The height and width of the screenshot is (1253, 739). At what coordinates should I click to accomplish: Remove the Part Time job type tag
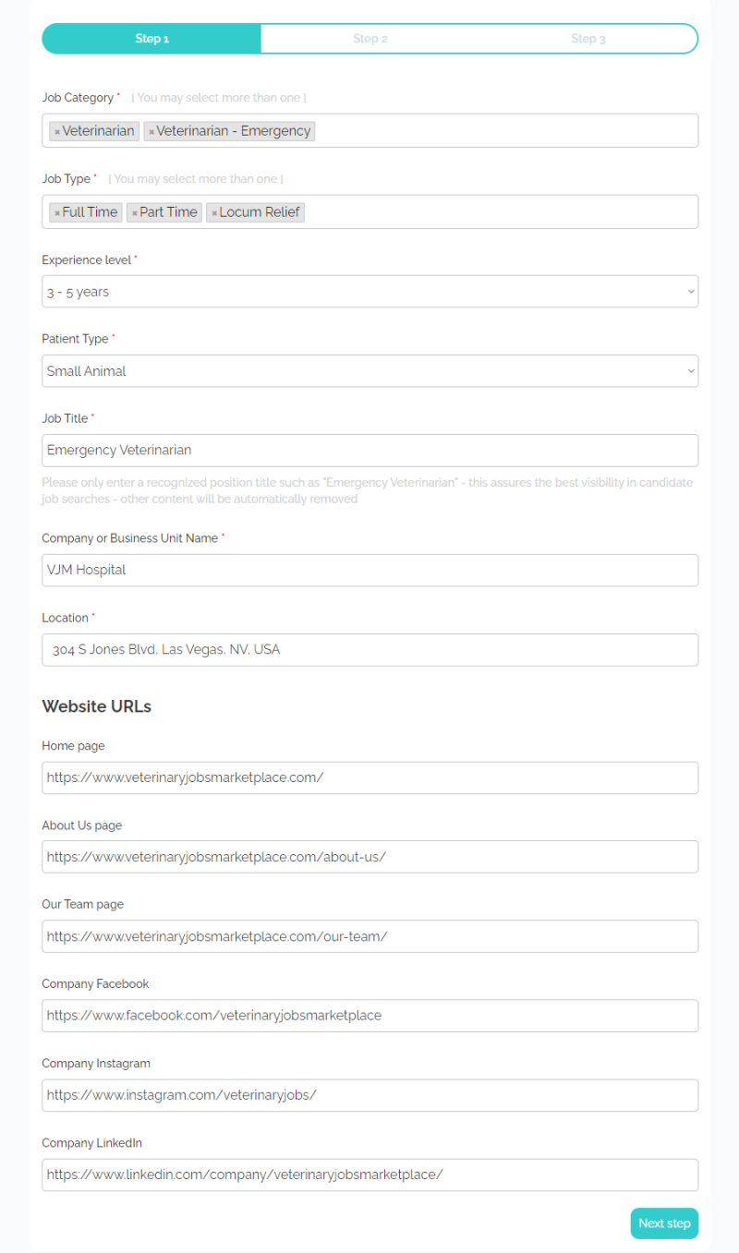(x=135, y=213)
